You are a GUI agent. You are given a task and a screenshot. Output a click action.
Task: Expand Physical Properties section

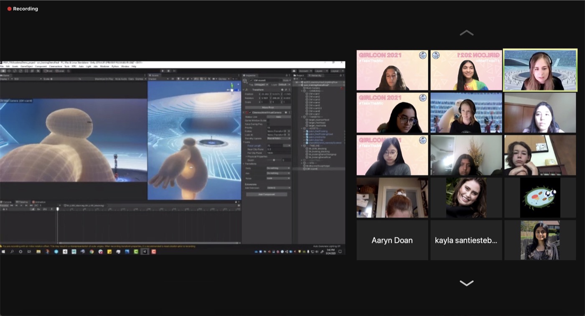coord(247,156)
